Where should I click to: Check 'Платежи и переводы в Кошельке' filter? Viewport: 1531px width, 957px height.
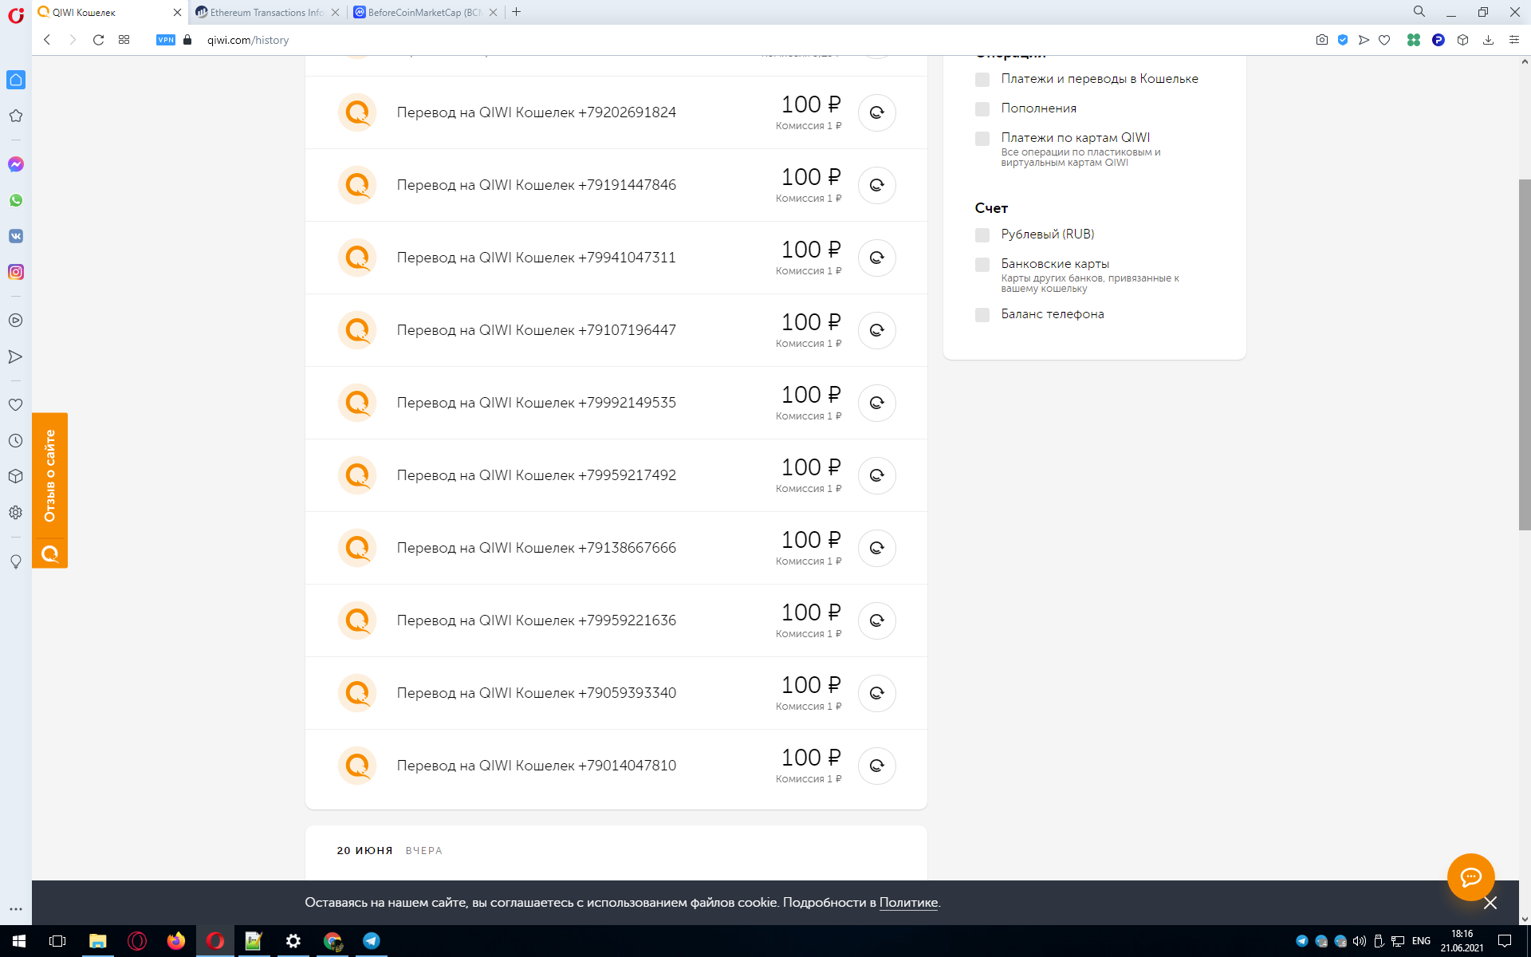(x=982, y=80)
